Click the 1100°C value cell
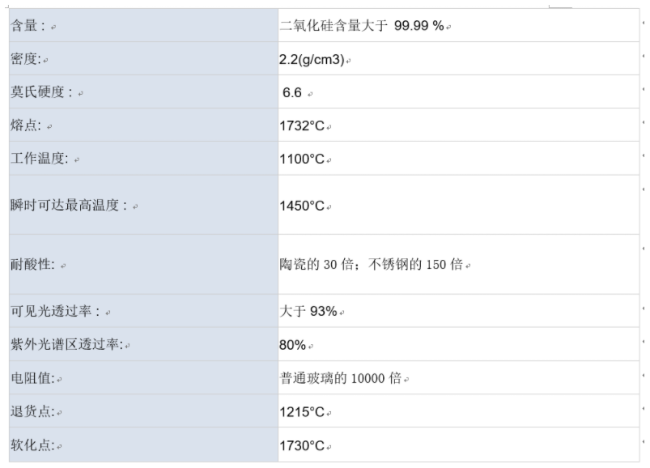The height and width of the screenshot is (468, 650). [302, 159]
